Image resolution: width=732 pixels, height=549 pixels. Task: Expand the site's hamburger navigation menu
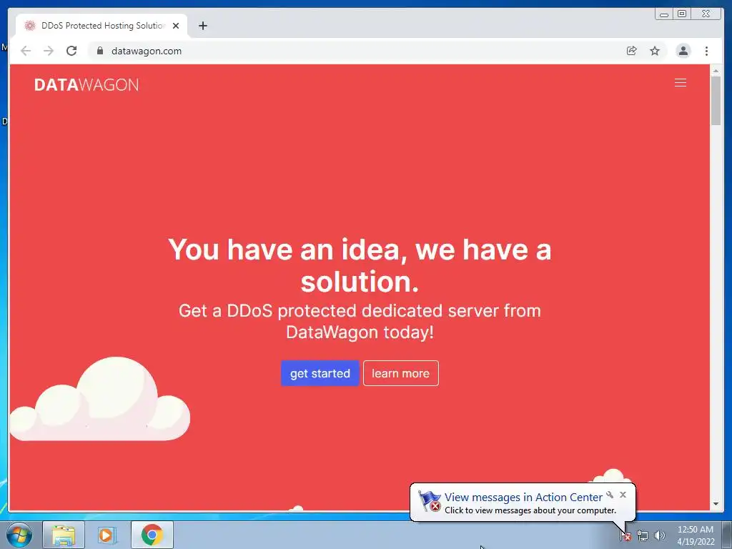coord(681,83)
